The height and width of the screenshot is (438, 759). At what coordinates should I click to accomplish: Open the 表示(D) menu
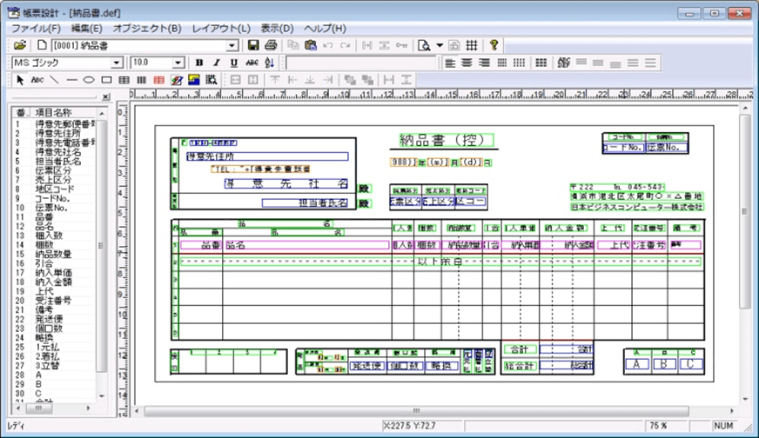click(278, 28)
